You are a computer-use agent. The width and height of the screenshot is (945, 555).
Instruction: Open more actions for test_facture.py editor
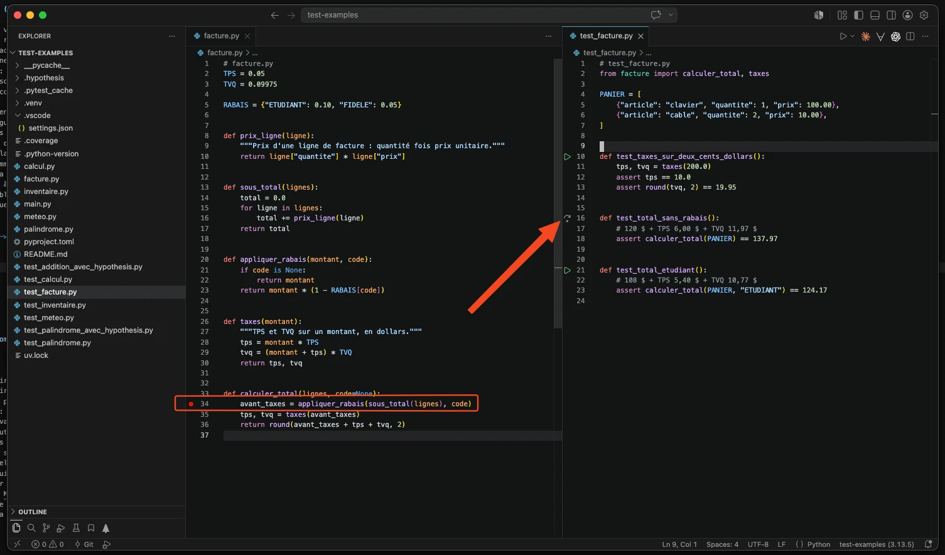pyautogui.click(x=925, y=36)
